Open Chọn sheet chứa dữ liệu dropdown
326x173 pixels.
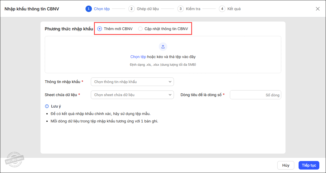pyautogui.click(x=132, y=95)
